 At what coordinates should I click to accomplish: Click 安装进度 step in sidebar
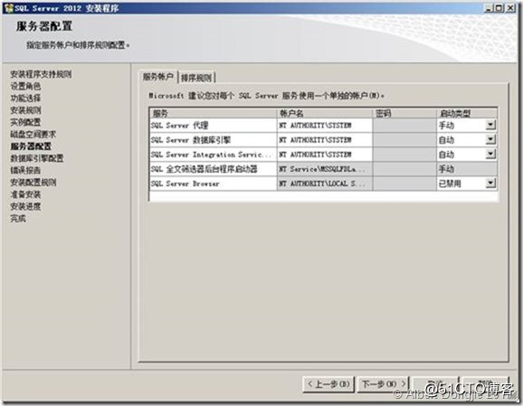25,206
